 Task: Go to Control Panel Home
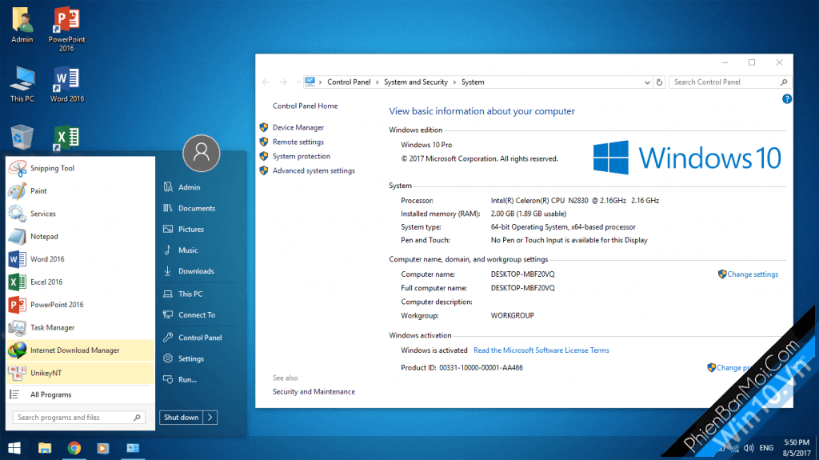click(305, 106)
